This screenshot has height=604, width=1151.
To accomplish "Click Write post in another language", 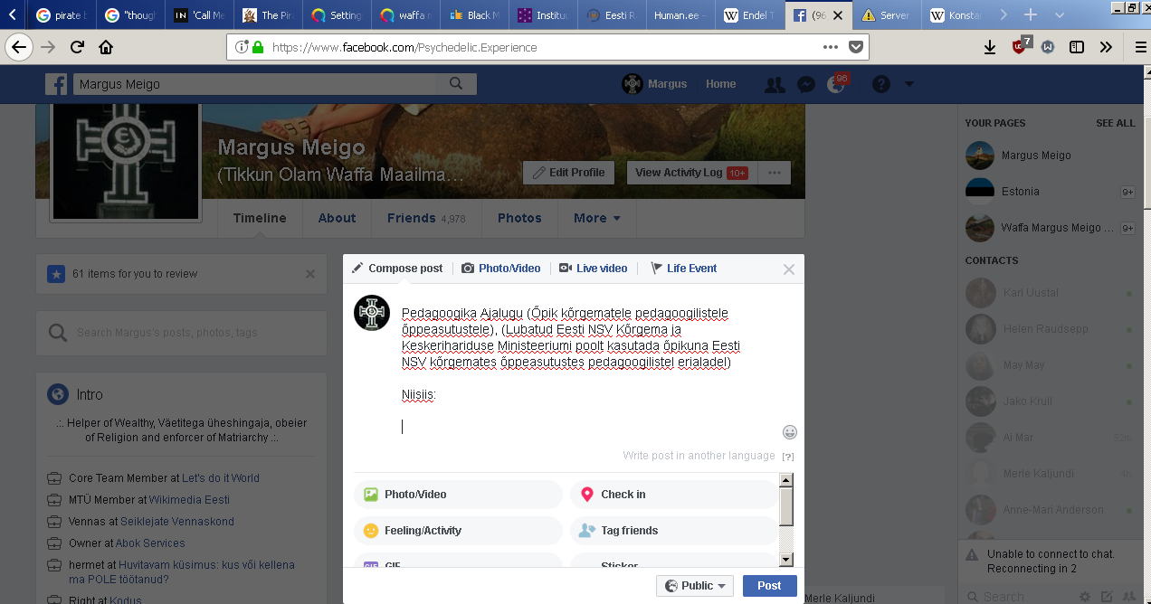I will point(699,456).
